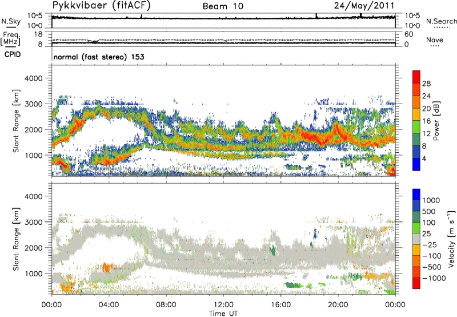
Task: Click the green velocity patch near 16:00 at low range
Action: [294, 285]
